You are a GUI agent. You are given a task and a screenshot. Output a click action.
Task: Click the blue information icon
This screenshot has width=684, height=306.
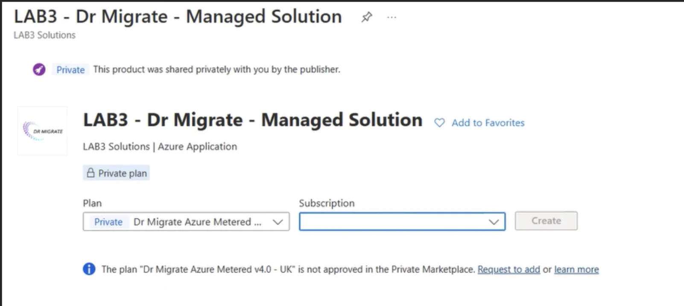pyautogui.click(x=89, y=269)
